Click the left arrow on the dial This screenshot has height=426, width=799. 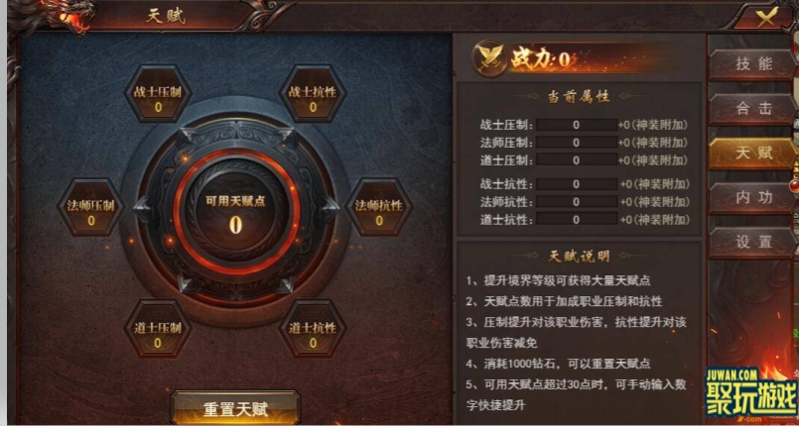142,208
